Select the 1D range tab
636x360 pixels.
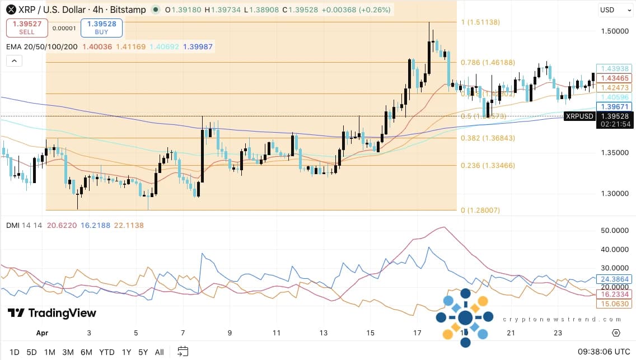click(14, 352)
